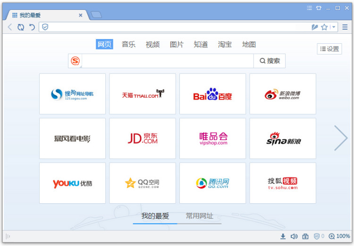Open the Baidu 百度 tile

[213, 94]
